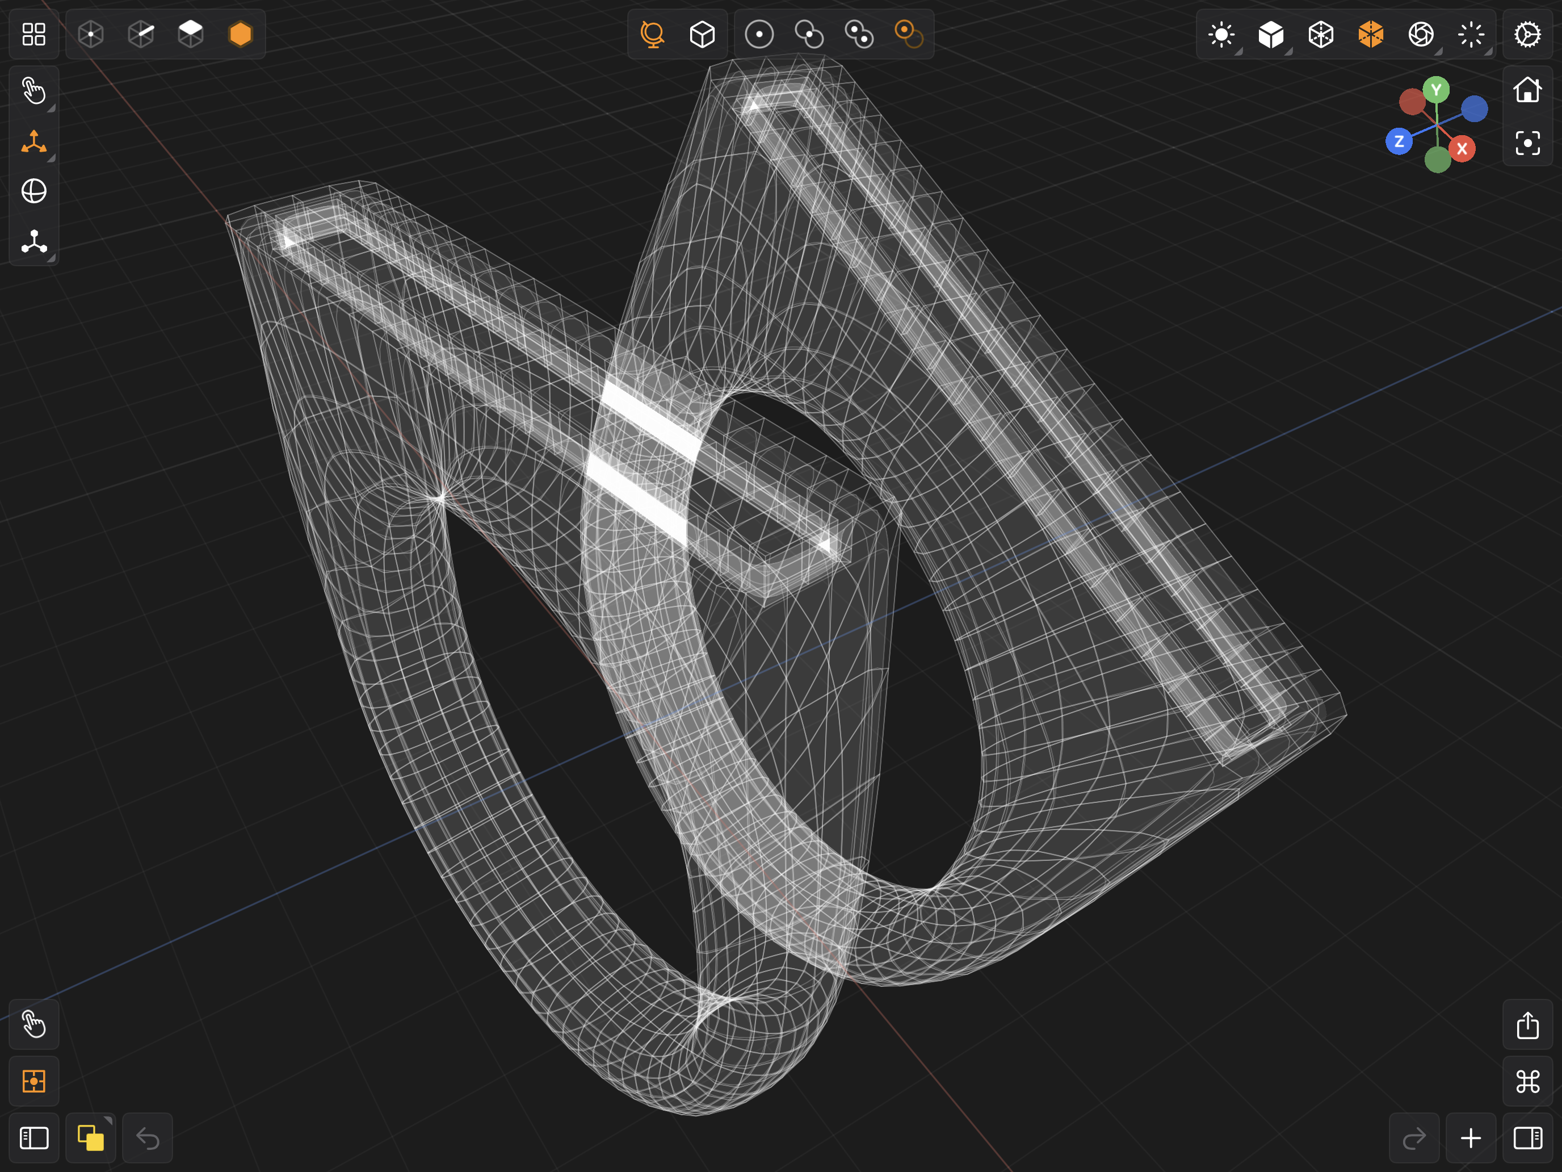This screenshot has width=1562, height=1172.
Task: Show the left sidebar panel
Action: (x=34, y=1138)
